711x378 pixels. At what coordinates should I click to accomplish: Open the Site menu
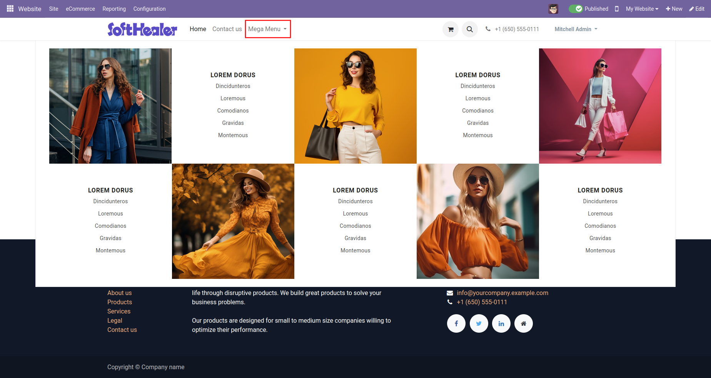coord(53,9)
